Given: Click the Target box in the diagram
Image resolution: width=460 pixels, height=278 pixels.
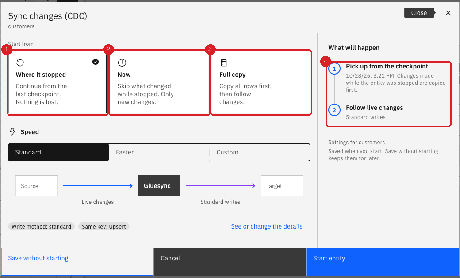Looking at the screenshot, I should pos(282,186).
